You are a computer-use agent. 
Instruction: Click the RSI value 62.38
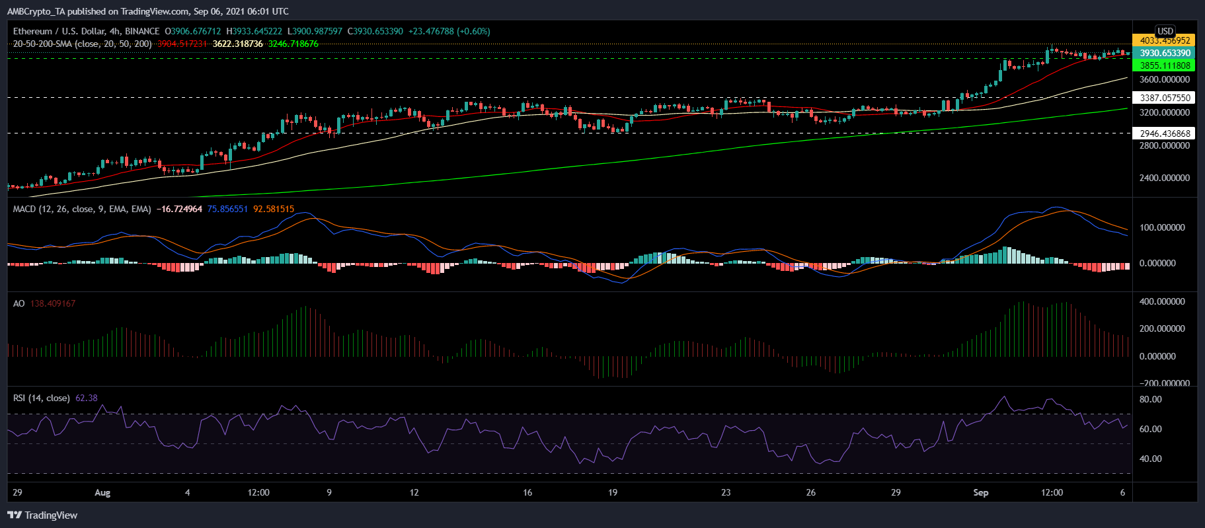[x=87, y=398]
